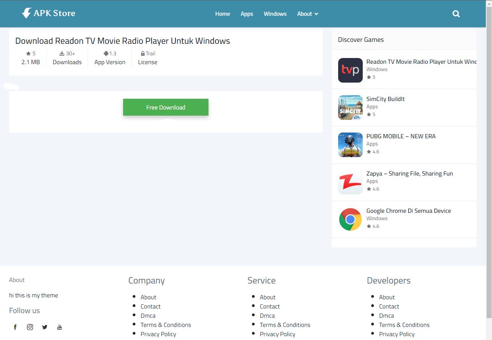The height and width of the screenshot is (340, 492).
Task: Click Privacy Policy under Developers
Action: [x=397, y=334]
